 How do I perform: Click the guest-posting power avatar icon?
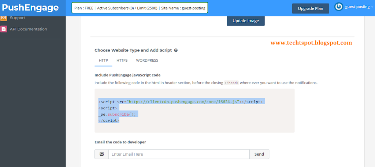point(339,7)
